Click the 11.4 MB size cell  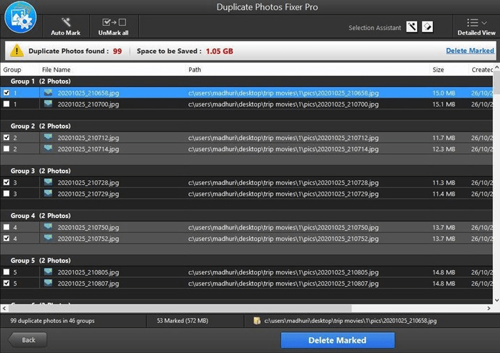pyautogui.click(x=444, y=194)
